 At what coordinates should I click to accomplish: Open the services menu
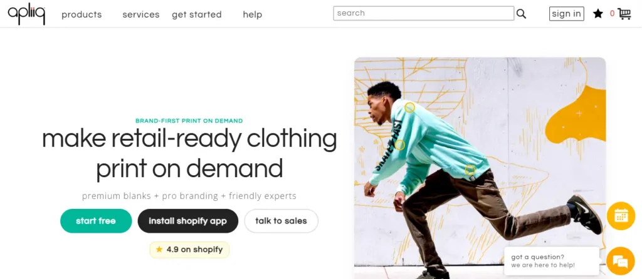pyautogui.click(x=141, y=14)
